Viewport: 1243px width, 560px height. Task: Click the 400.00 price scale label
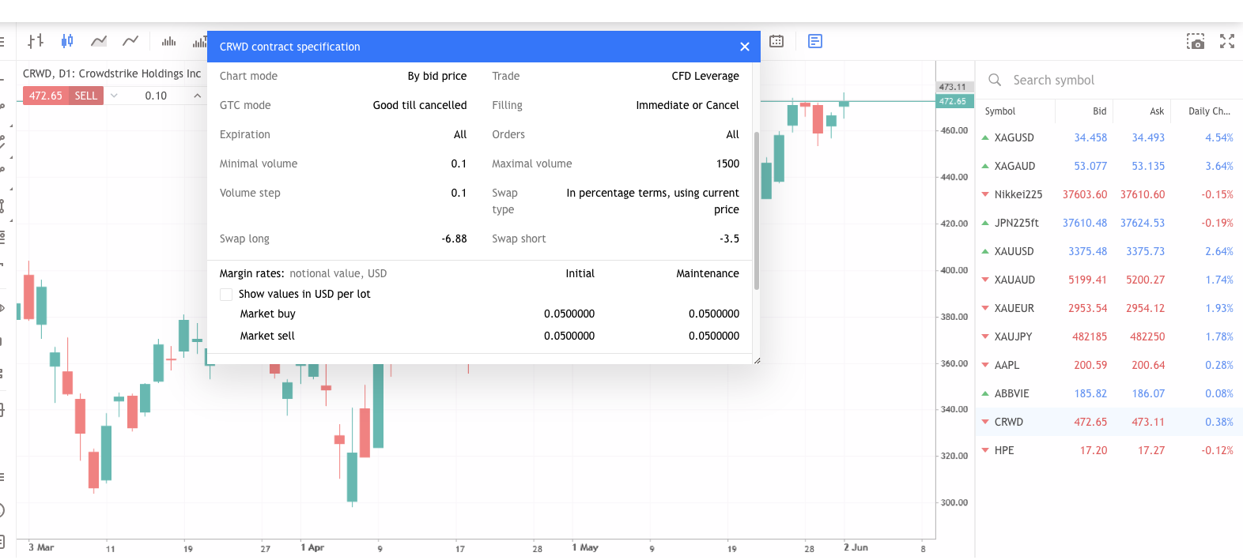(954, 270)
